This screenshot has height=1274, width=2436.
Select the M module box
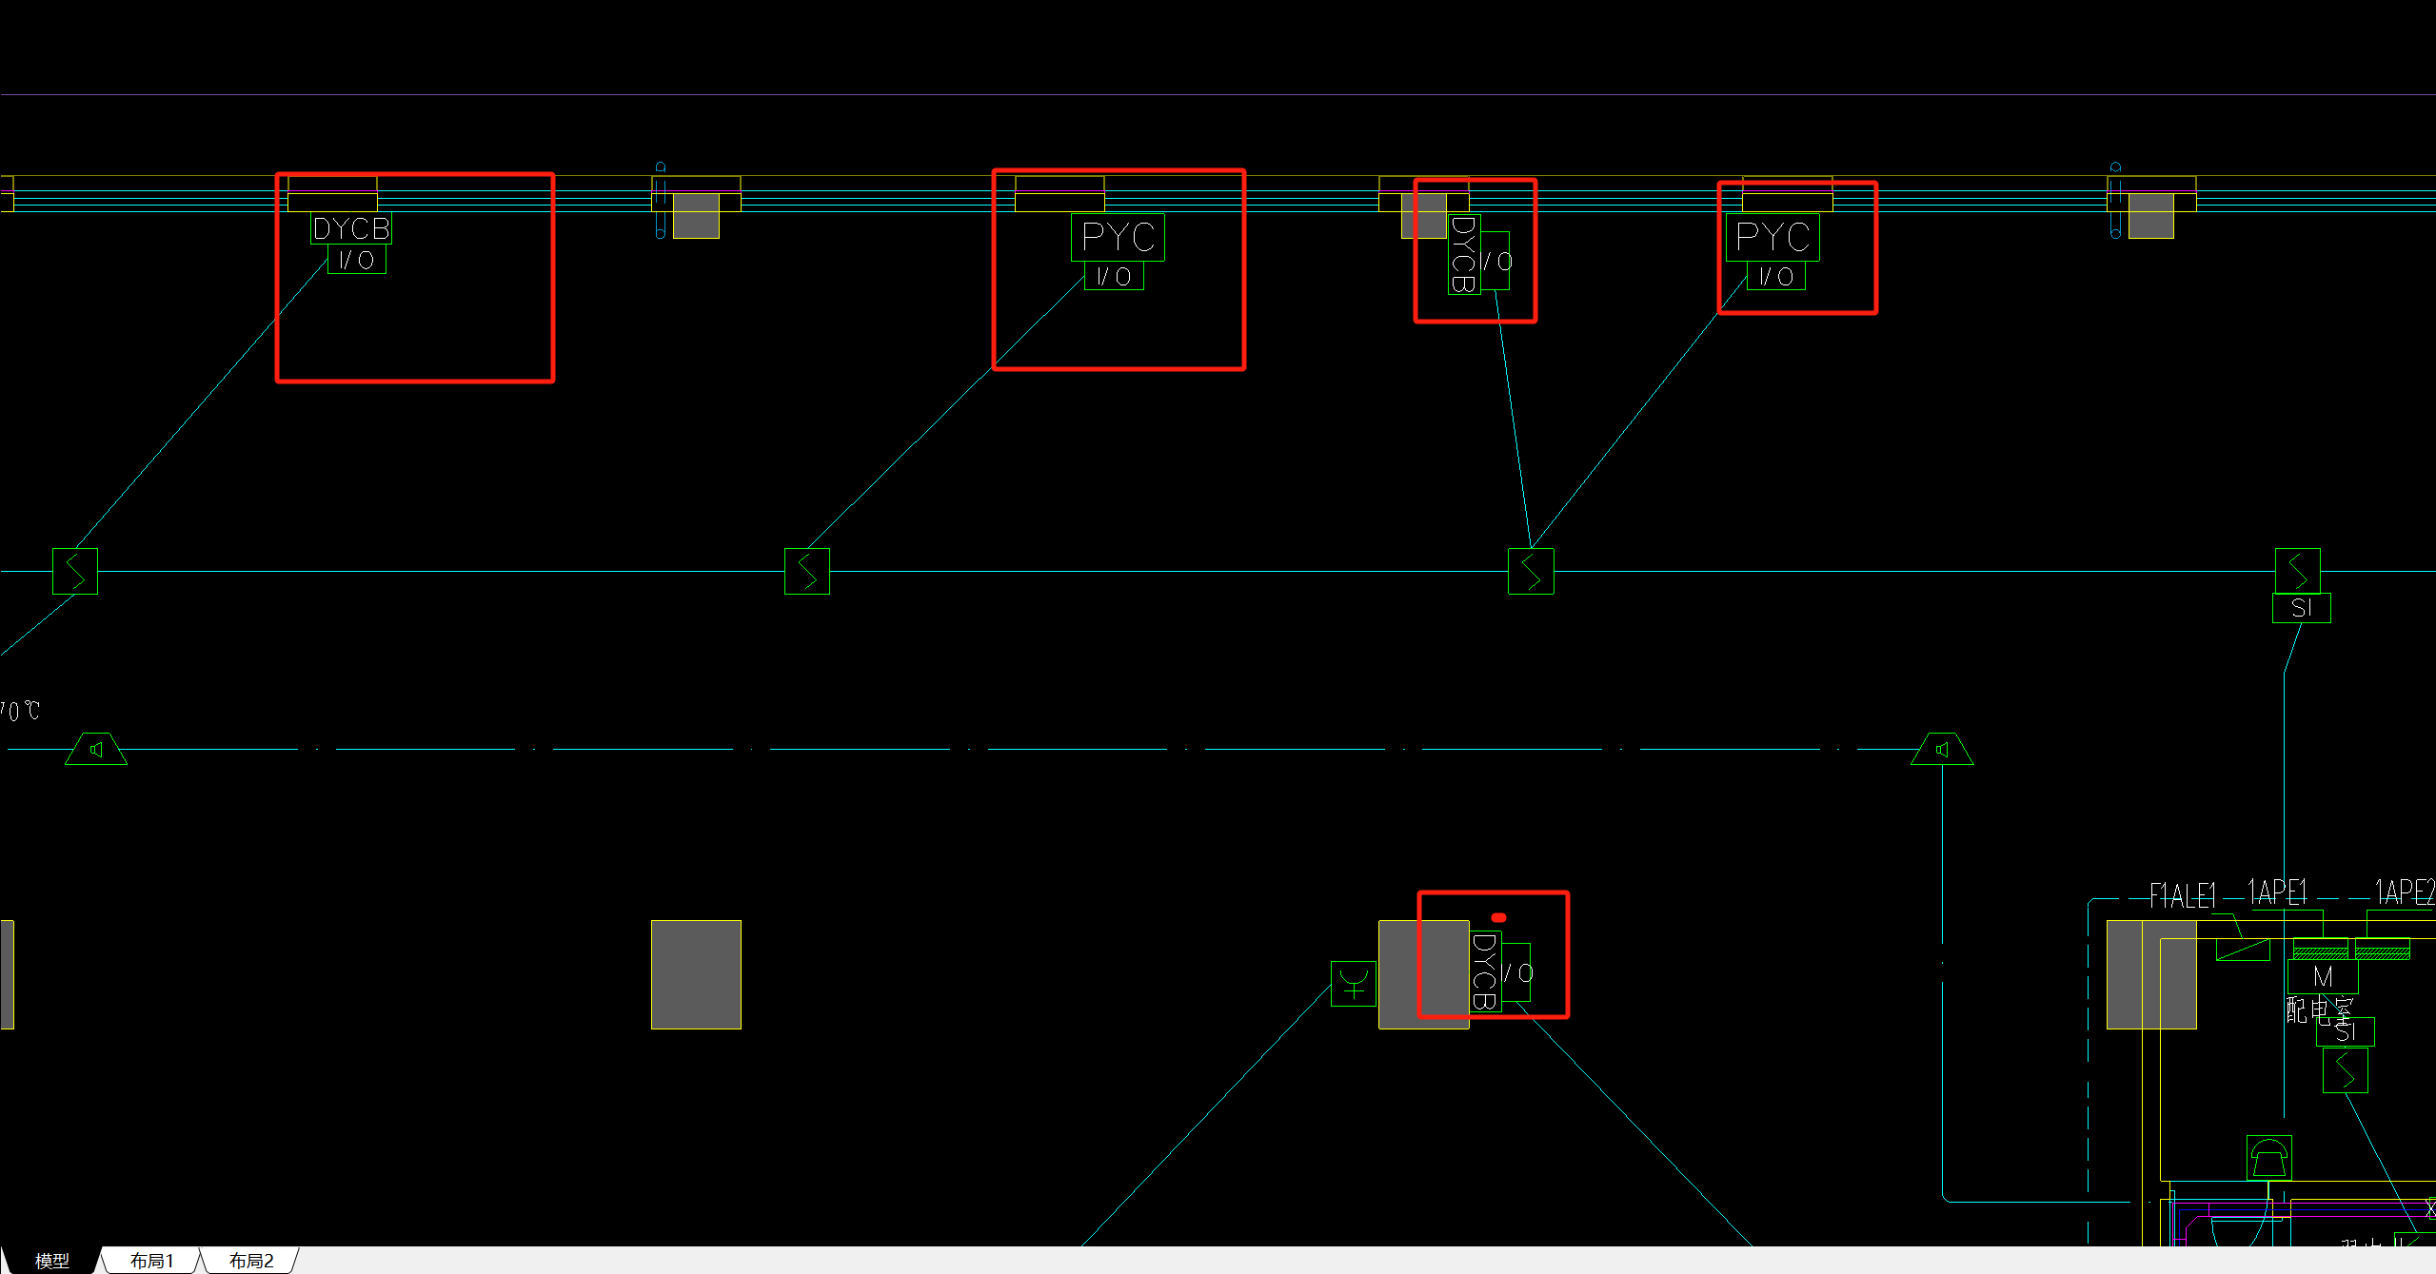2323,976
